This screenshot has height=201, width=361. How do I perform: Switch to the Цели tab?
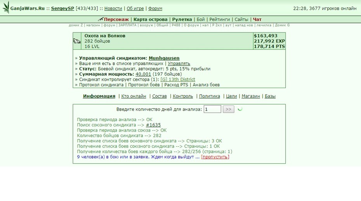coord(231,96)
